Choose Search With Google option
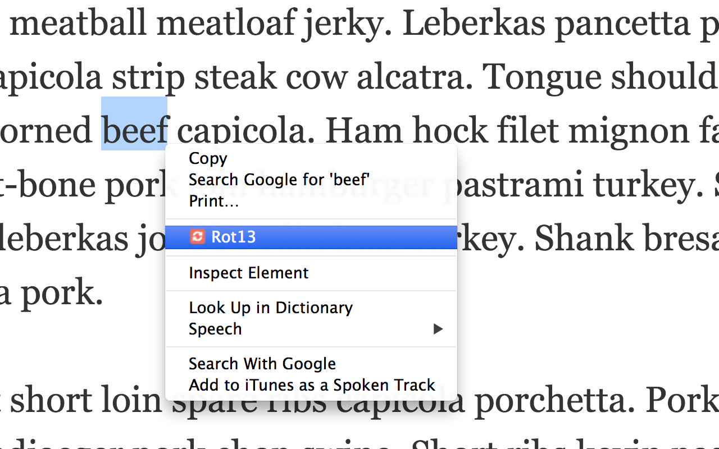The image size is (719, 449). [262, 364]
